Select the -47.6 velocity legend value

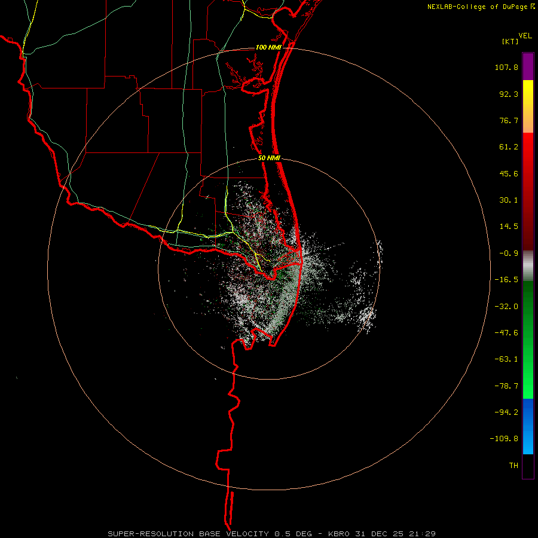506,333
